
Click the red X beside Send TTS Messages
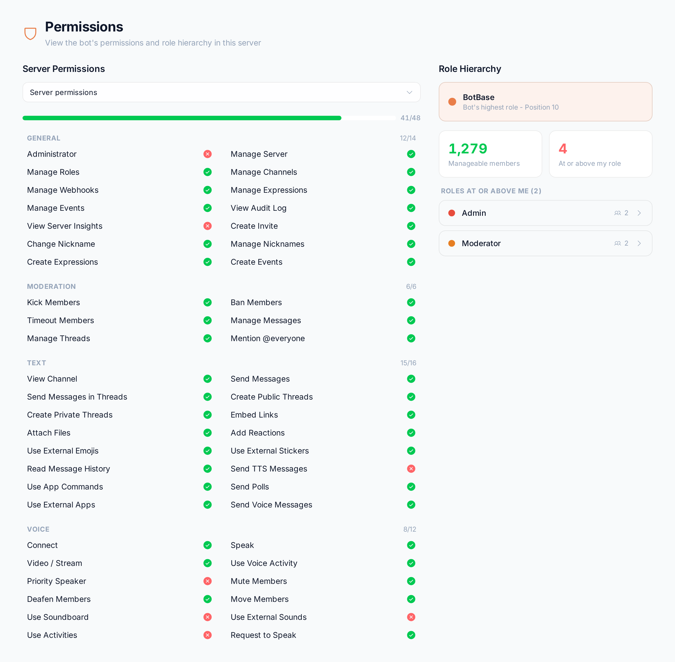pos(411,469)
